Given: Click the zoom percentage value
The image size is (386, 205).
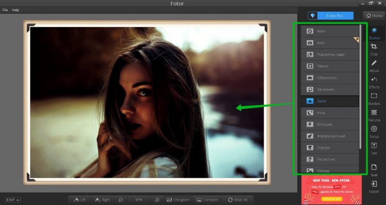Looking at the screenshot, I should 139,200.
